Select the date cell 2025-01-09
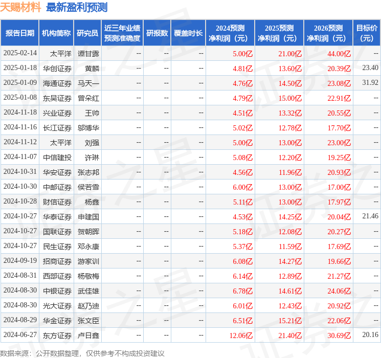The height and width of the screenshot is (358, 381). pyautogui.click(x=20, y=83)
